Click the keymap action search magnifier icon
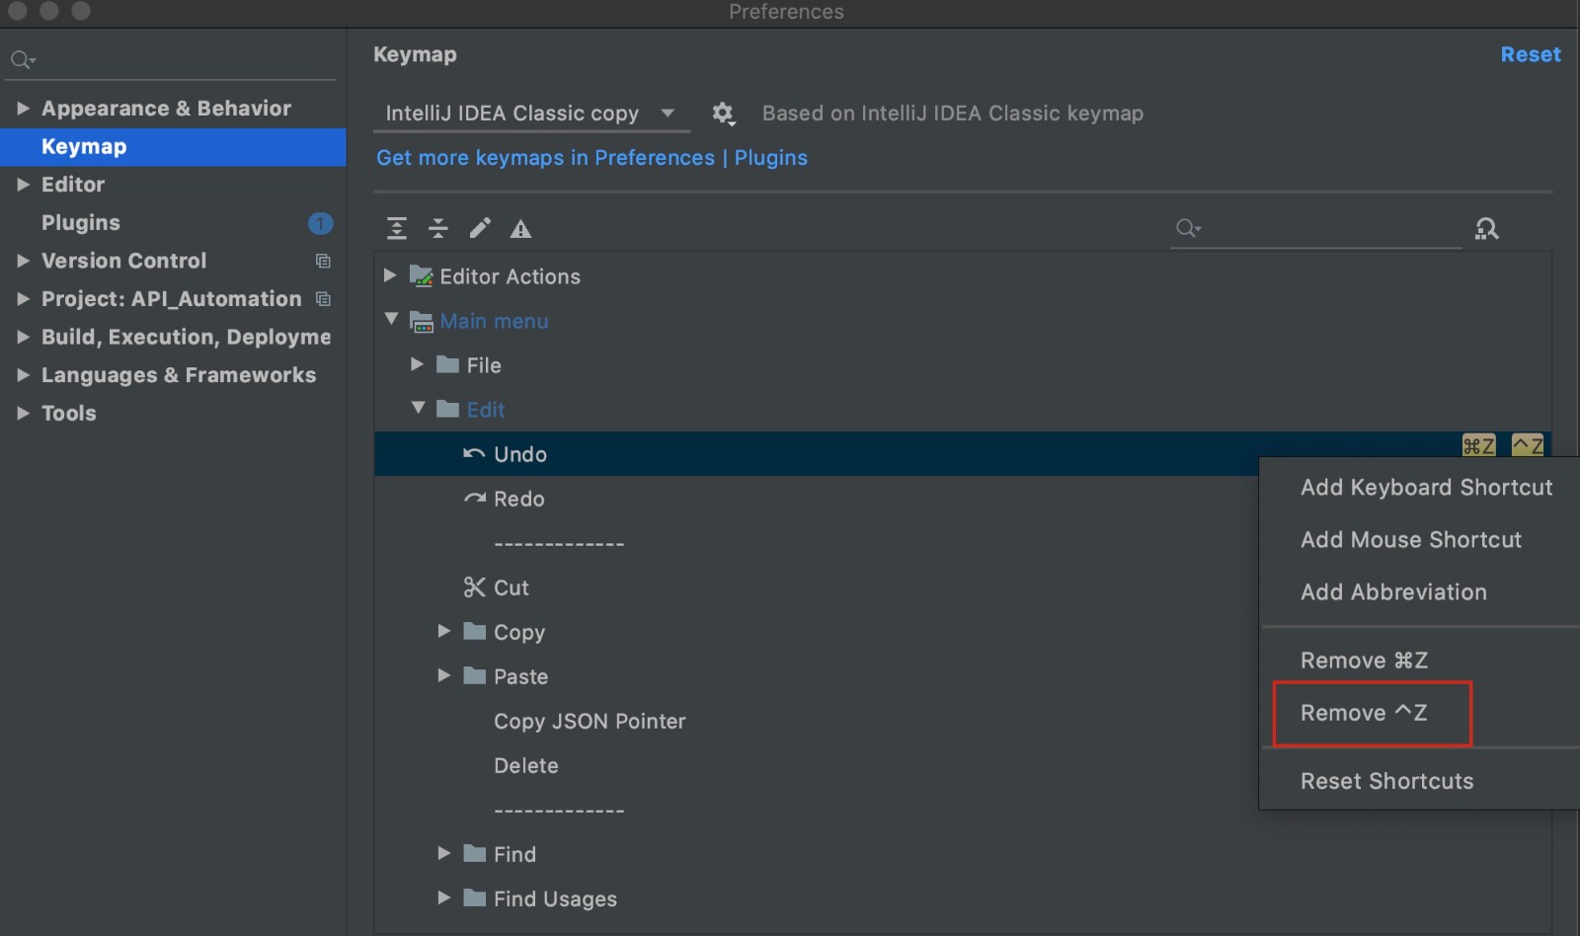This screenshot has height=936, width=1580. tap(1188, 229)
